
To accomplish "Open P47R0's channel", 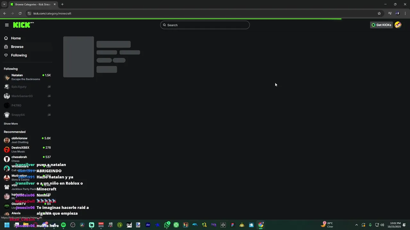I will tap(27, 105).
